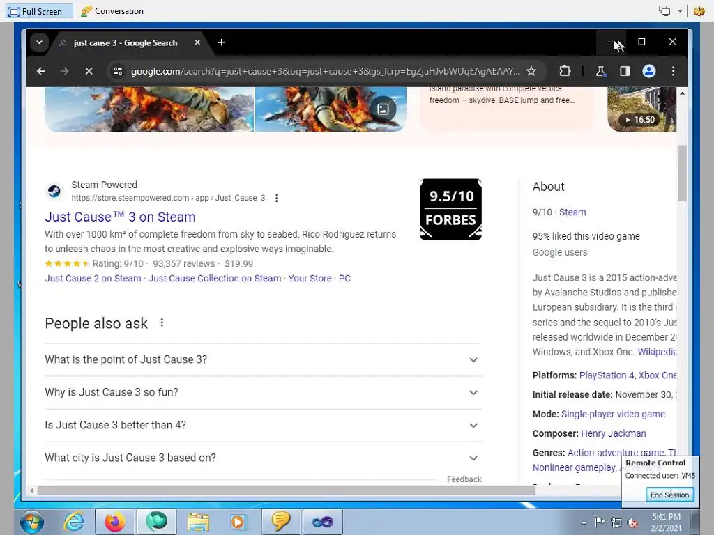Open a new tab with plus button
Viewport: 714px width, 535px height.
click(222, 42)
